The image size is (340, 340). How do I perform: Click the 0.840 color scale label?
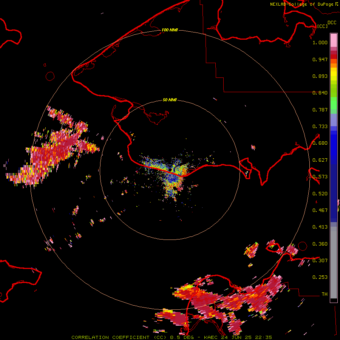click(x=320, y=93)
